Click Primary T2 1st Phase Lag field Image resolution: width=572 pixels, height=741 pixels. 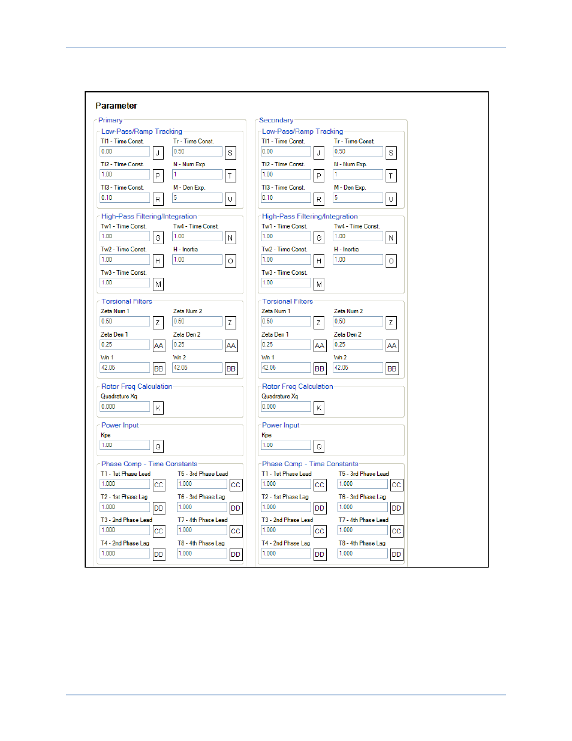[125, 507]
